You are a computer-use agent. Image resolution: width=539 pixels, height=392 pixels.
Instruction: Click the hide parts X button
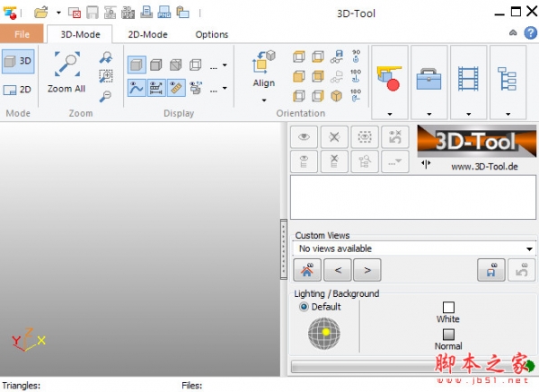(334, 137)
